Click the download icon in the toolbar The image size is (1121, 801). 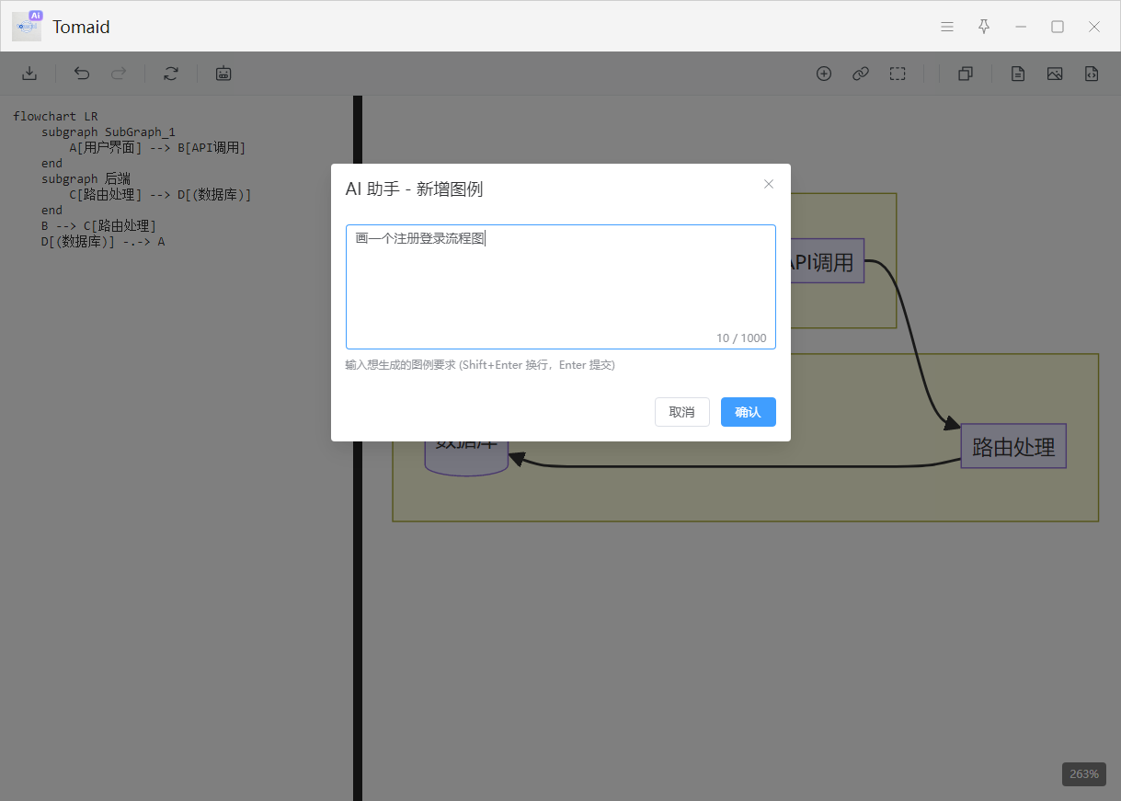point(29,74)
